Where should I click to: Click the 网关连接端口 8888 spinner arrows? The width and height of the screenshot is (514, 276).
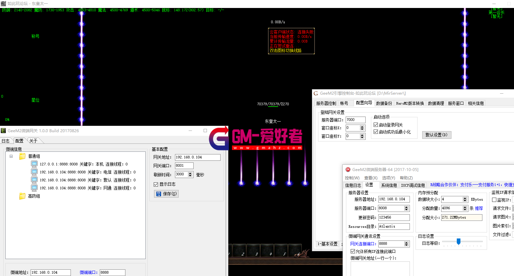click(406, 244)
